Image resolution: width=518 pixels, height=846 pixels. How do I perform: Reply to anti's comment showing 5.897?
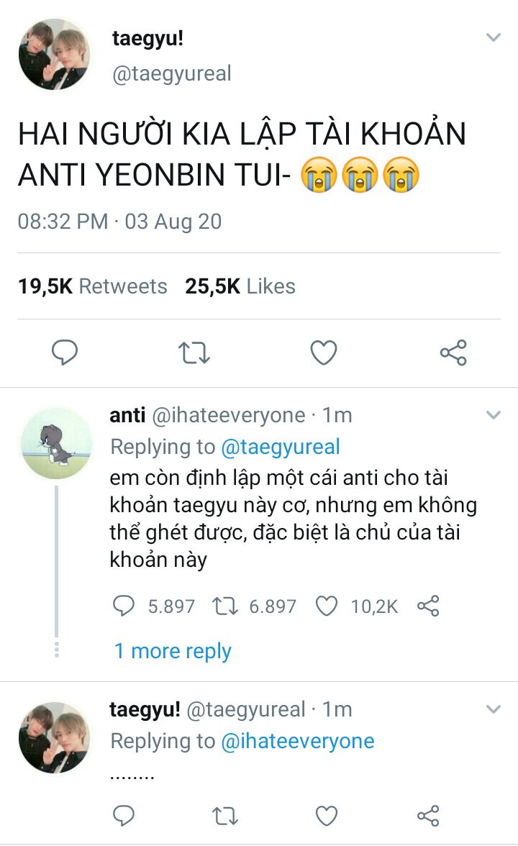pos(125,606)
